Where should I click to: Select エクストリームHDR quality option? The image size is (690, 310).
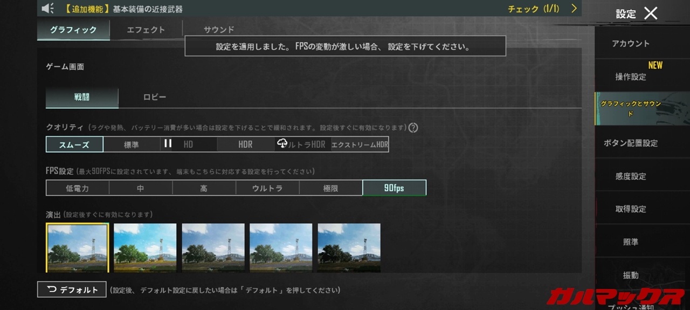360,144
